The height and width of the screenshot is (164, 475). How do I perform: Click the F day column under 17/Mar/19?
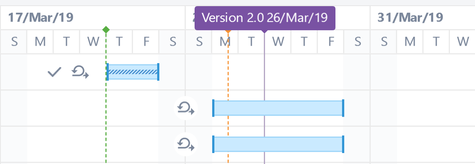click(x=146, y=42)
